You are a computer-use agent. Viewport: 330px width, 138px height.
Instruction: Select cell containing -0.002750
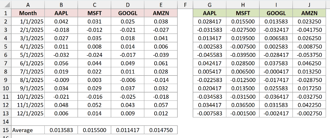point(309,113)
